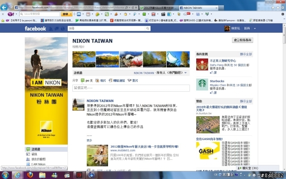Image resolution: width=286 pixels, height=179 pixels.
Task: Click the 相片 photo share option
Action: (101, 81)
